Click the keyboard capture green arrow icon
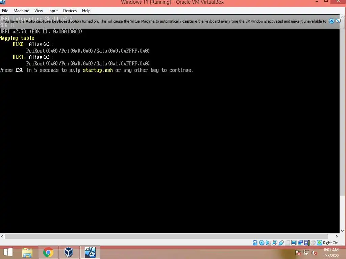346x259 pixels. (x=319, y=243)
